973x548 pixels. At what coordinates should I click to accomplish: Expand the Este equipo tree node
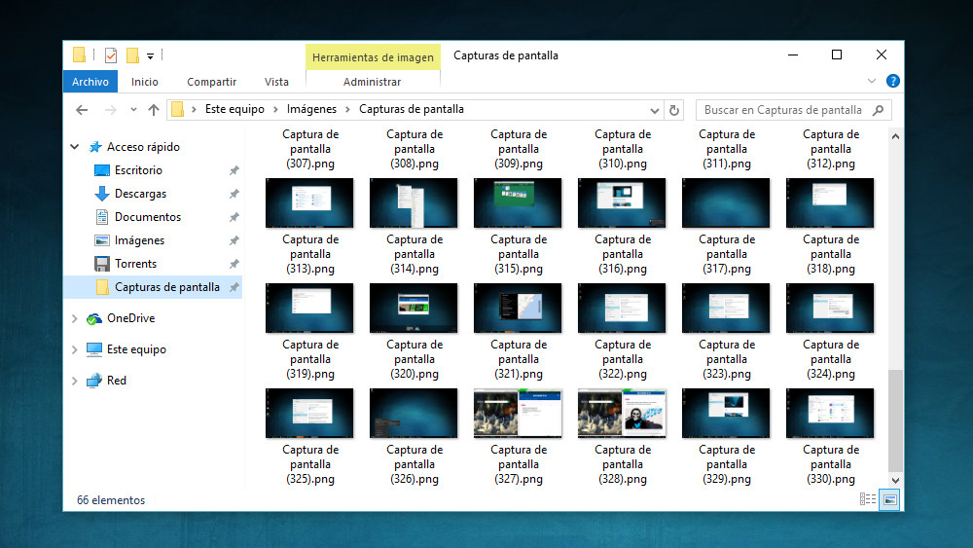[75, 349]
